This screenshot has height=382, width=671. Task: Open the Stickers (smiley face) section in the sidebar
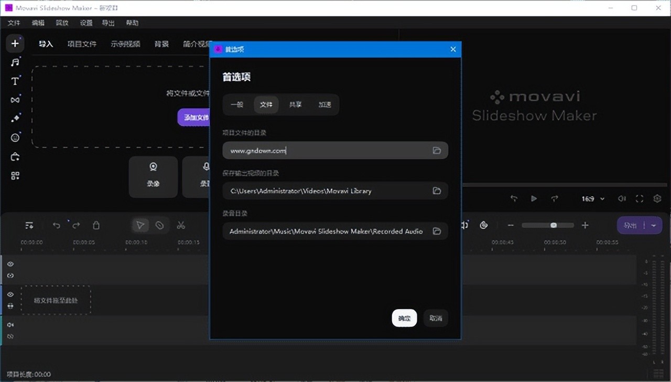15,137
